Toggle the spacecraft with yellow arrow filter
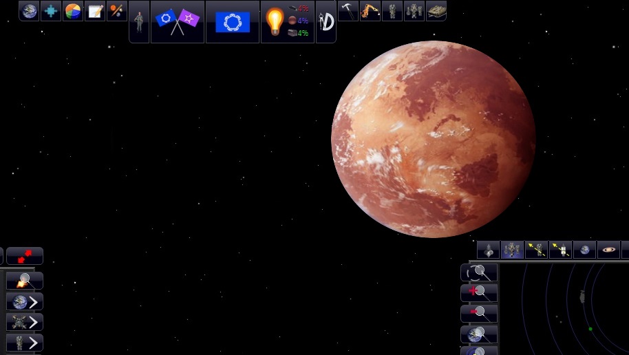Image resolution: width=629 pixels, height=355 pixels. (x=536, y=250)
